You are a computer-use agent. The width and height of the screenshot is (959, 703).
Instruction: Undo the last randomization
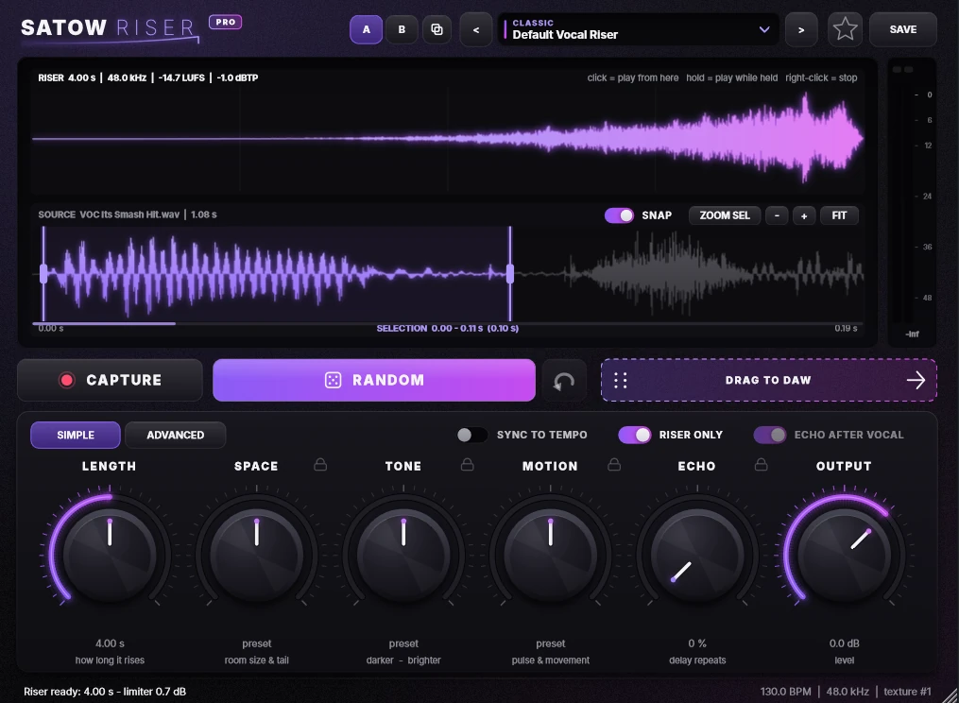point(564,381)
